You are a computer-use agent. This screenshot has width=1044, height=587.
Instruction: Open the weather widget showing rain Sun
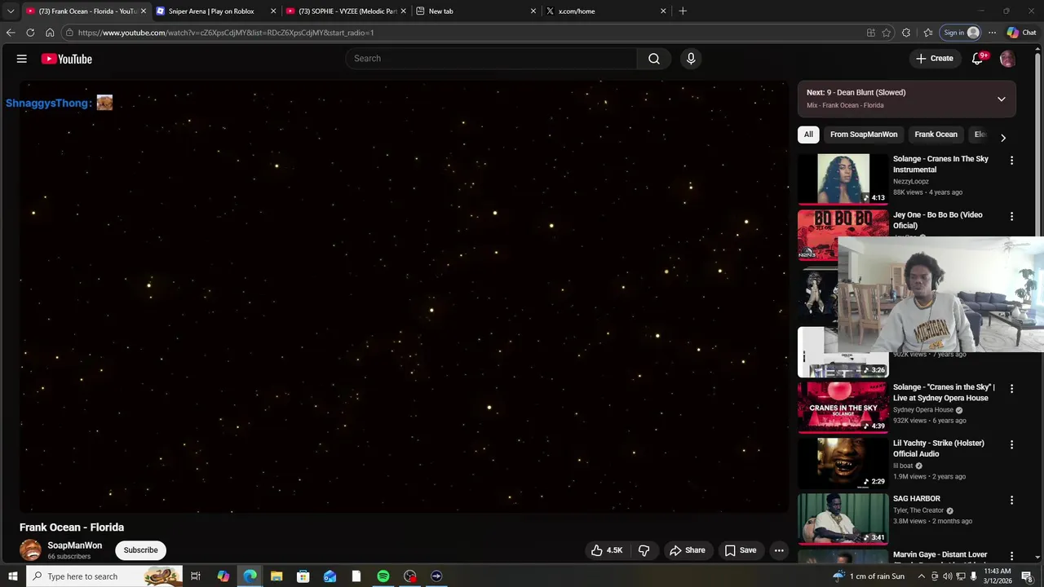click(x=869, y=576)
